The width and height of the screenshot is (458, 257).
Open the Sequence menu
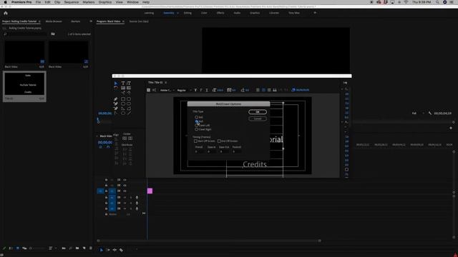tap(72, 2)
